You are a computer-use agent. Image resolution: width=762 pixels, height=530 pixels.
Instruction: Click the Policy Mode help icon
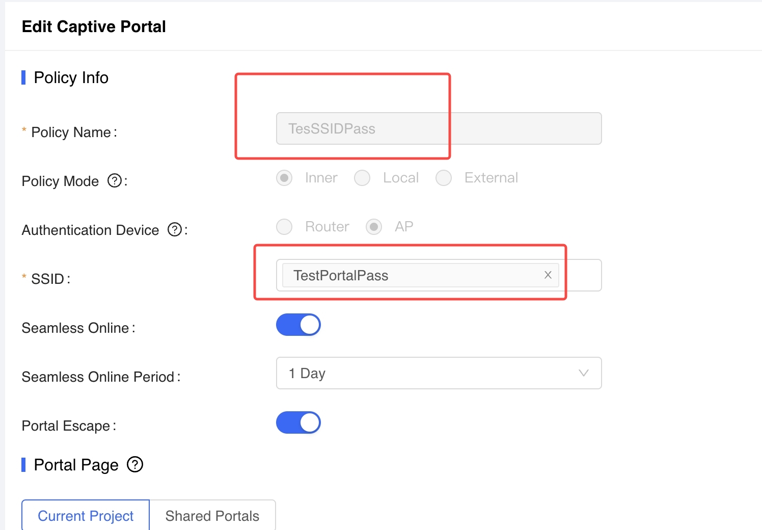(115, 181)
